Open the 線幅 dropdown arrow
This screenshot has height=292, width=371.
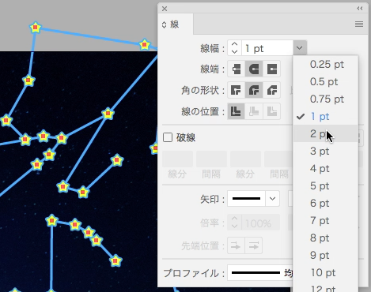point(300,48)
